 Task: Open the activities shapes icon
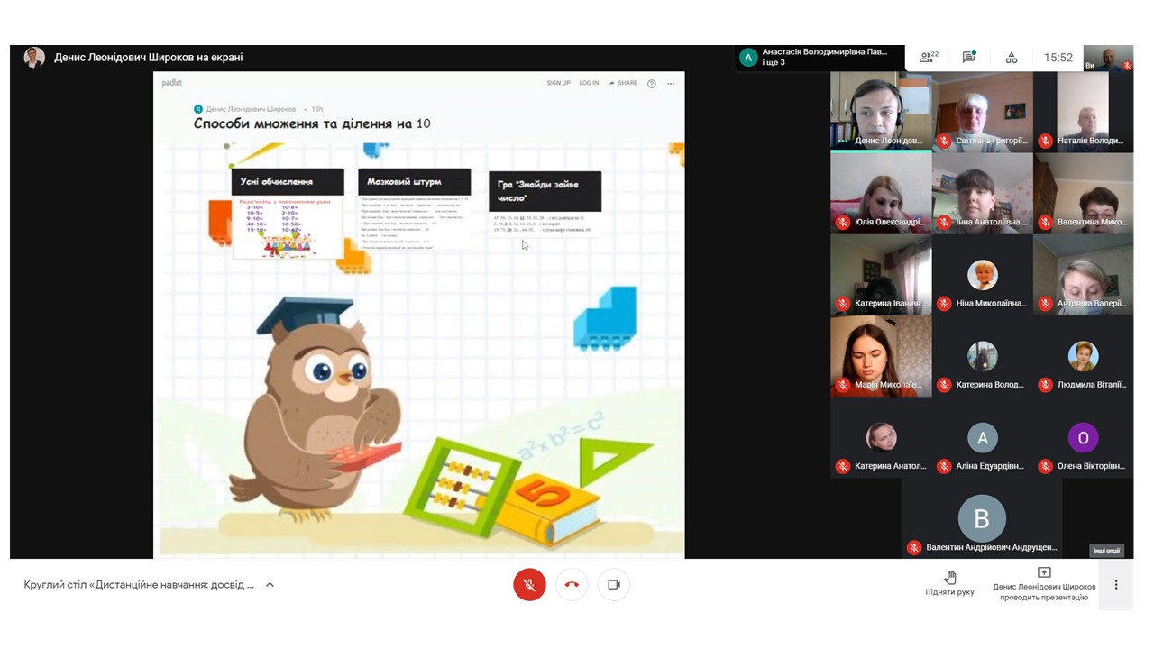[x=1012, y=58]
